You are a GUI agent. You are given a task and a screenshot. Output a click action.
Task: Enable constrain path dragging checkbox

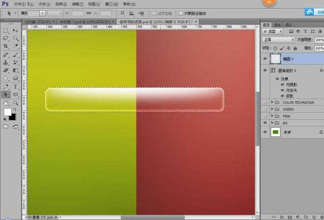[x=181, y=13]
